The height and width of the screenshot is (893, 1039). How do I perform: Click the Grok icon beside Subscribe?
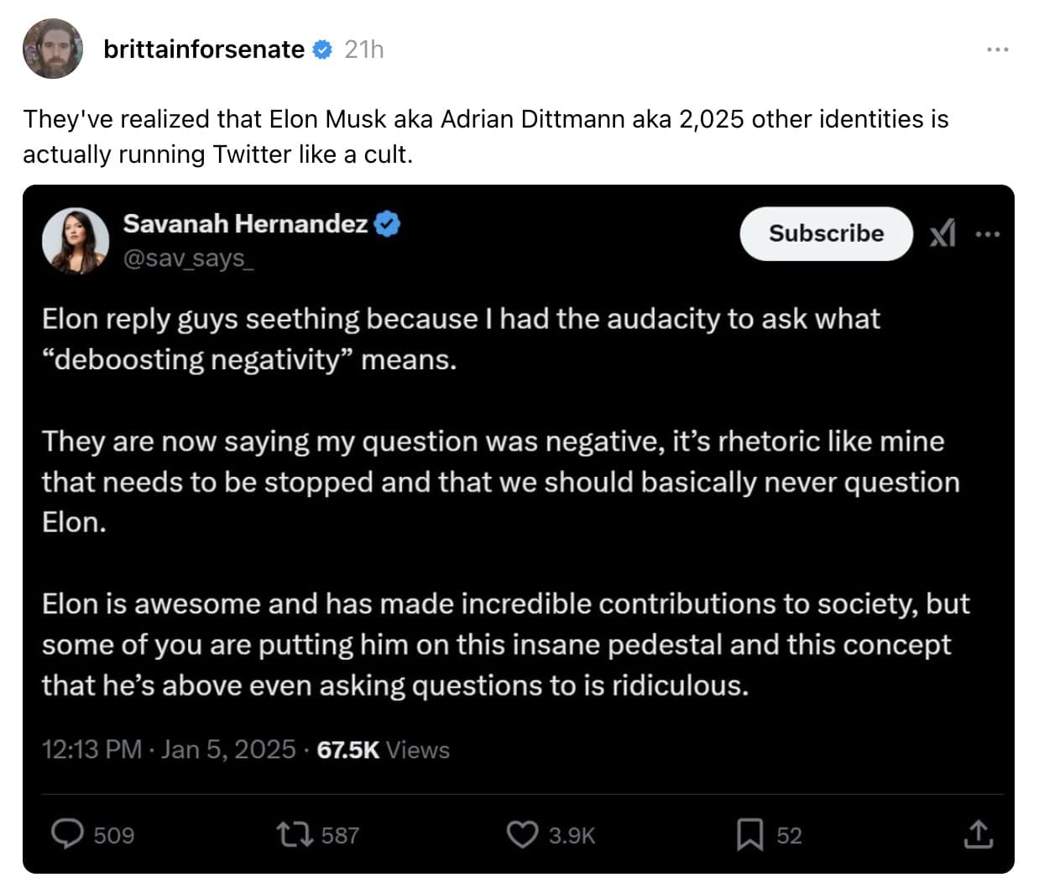(x=942, y=233)
